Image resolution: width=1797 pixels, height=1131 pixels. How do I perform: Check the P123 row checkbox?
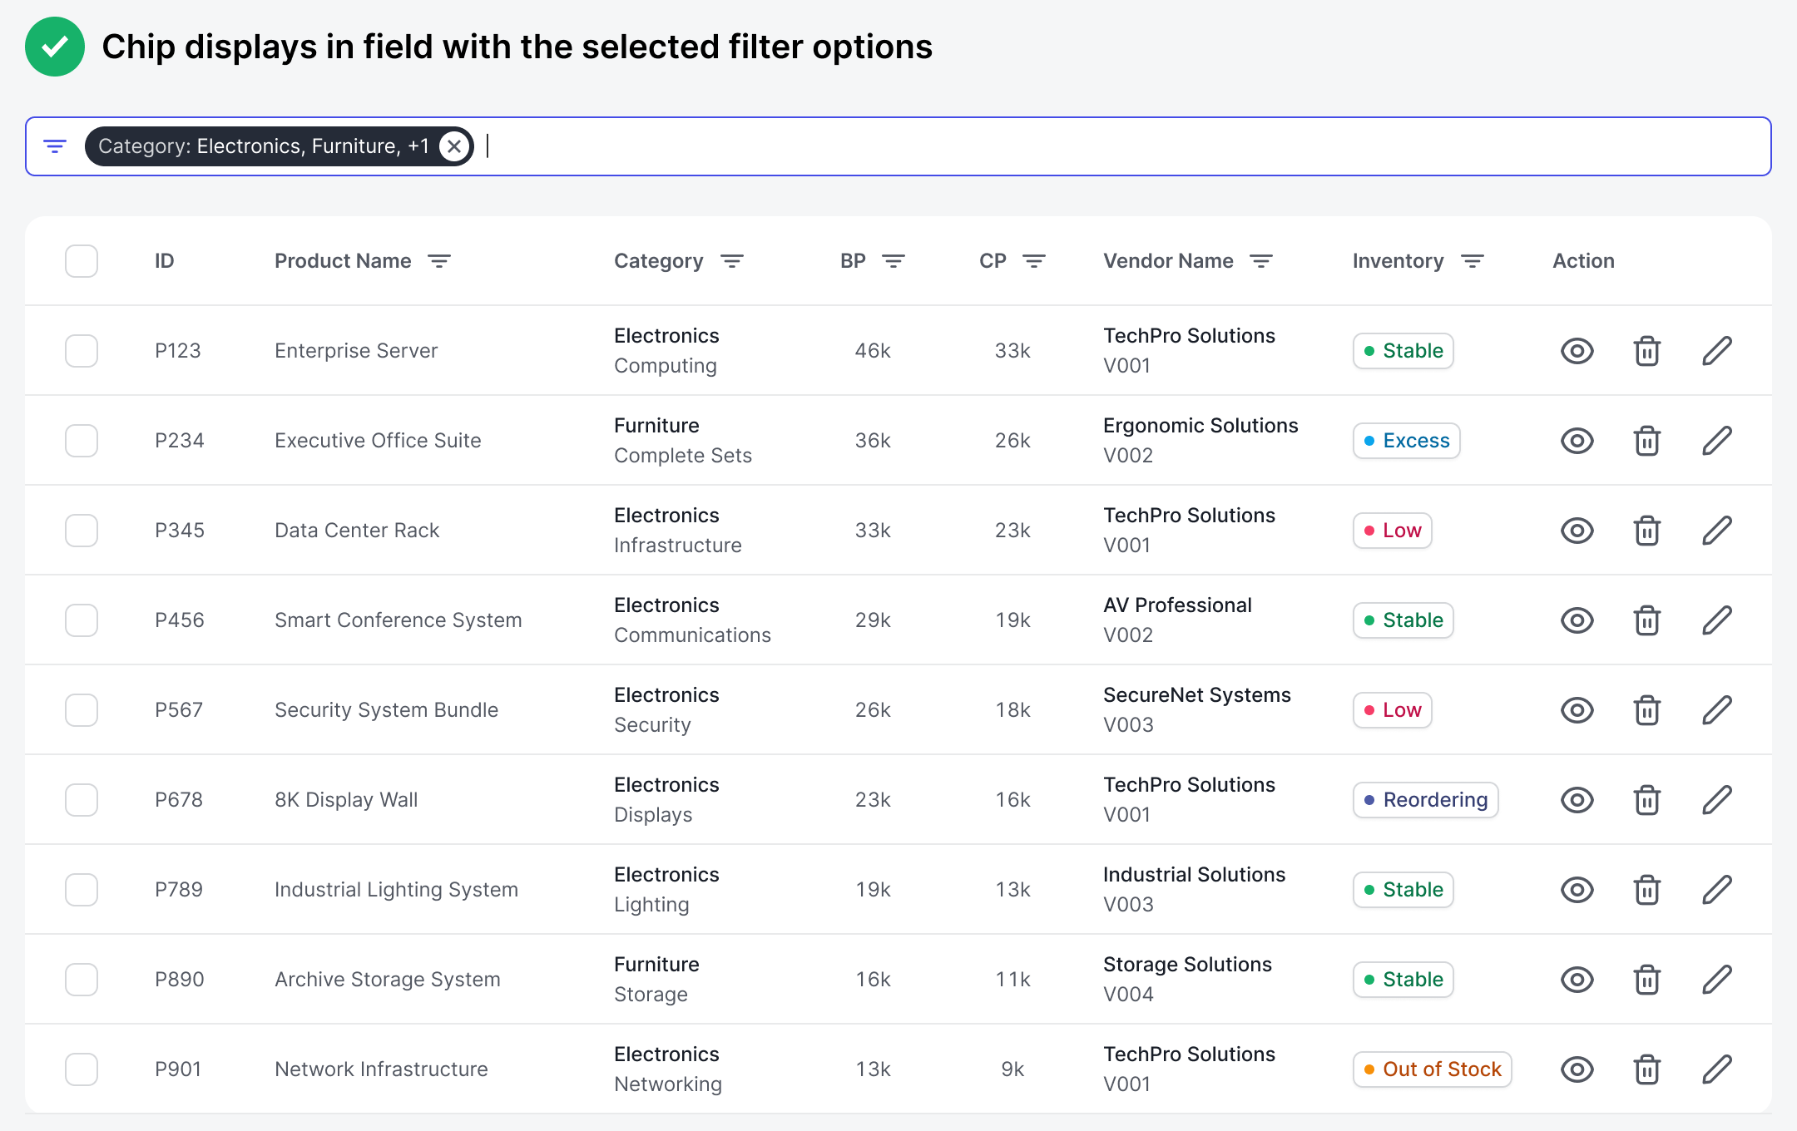(x=82, y=351)
